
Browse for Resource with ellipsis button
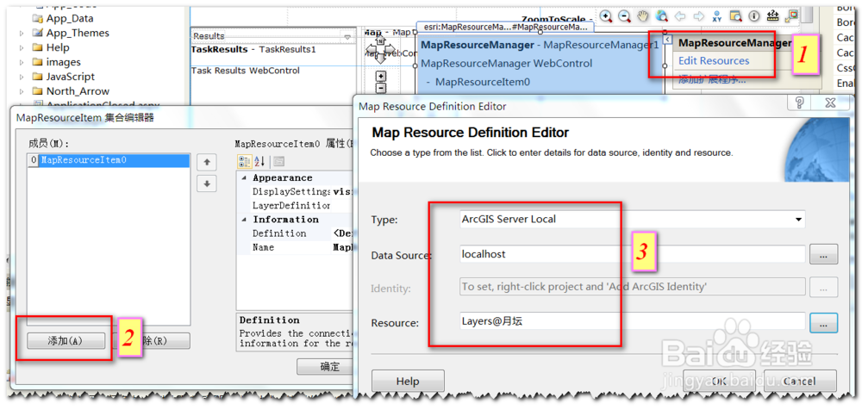[823, 323]
